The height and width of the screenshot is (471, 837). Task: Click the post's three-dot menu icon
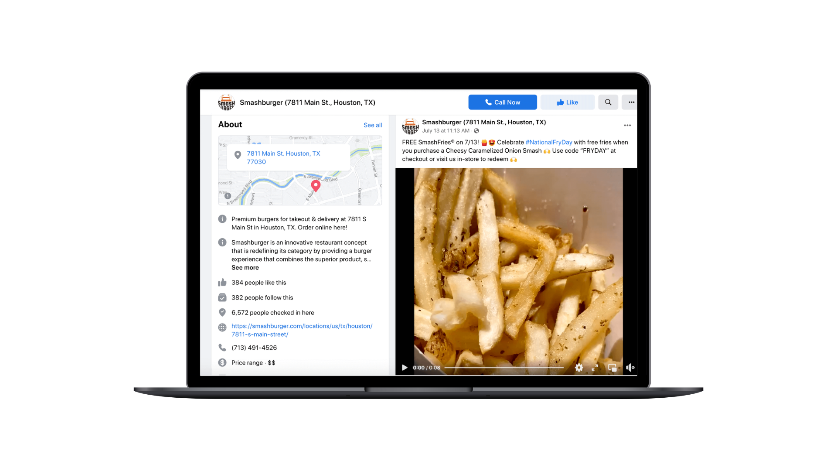(627, 125)
